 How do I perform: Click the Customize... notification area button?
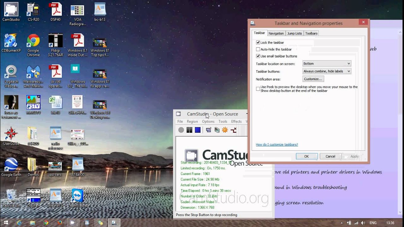[x=313, y=79]
